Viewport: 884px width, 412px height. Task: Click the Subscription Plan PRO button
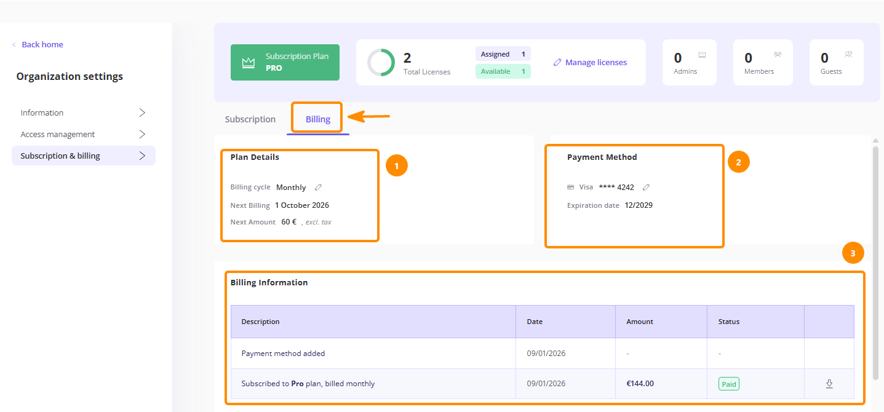(285, 62)
